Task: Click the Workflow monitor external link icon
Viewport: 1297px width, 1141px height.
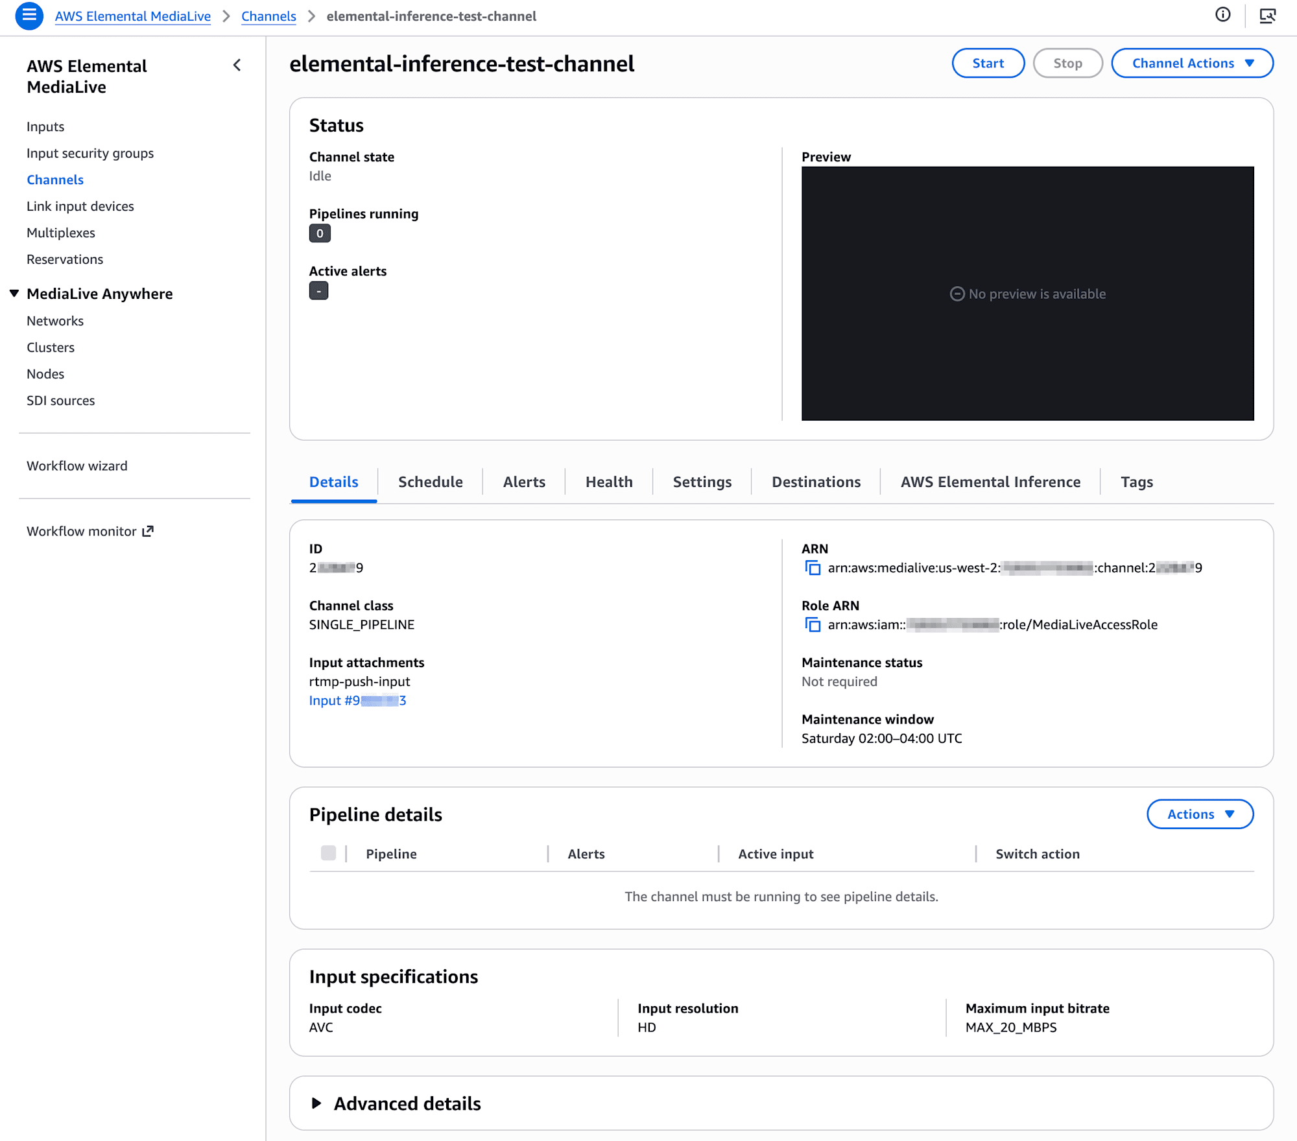Action: tap(148, 532)
